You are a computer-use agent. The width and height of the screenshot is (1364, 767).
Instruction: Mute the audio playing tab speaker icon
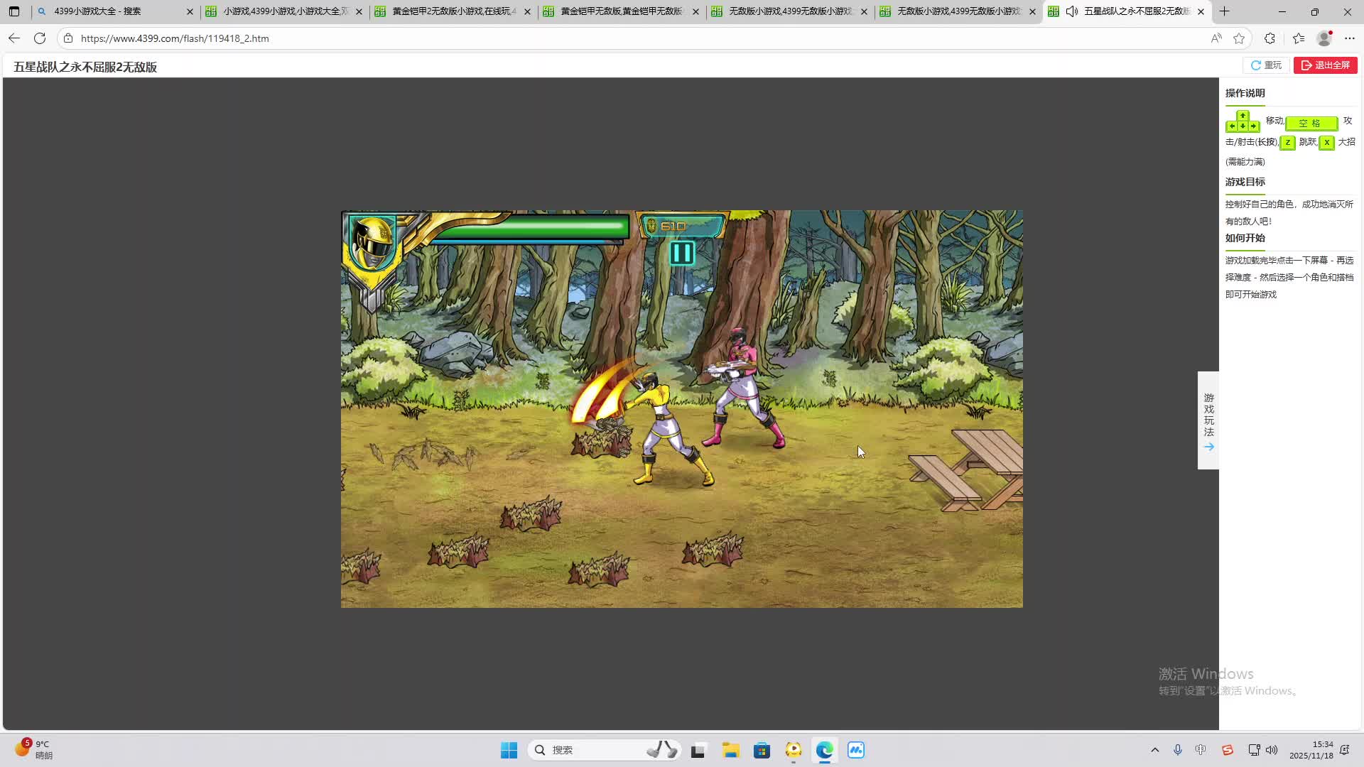pyautogui.click(x=1072, y=11)
